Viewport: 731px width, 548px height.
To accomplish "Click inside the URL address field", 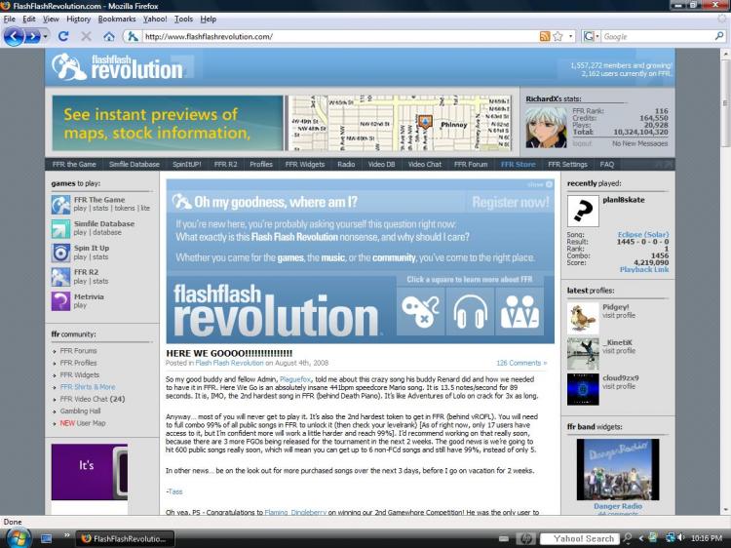I will click(x=340, y=36).
